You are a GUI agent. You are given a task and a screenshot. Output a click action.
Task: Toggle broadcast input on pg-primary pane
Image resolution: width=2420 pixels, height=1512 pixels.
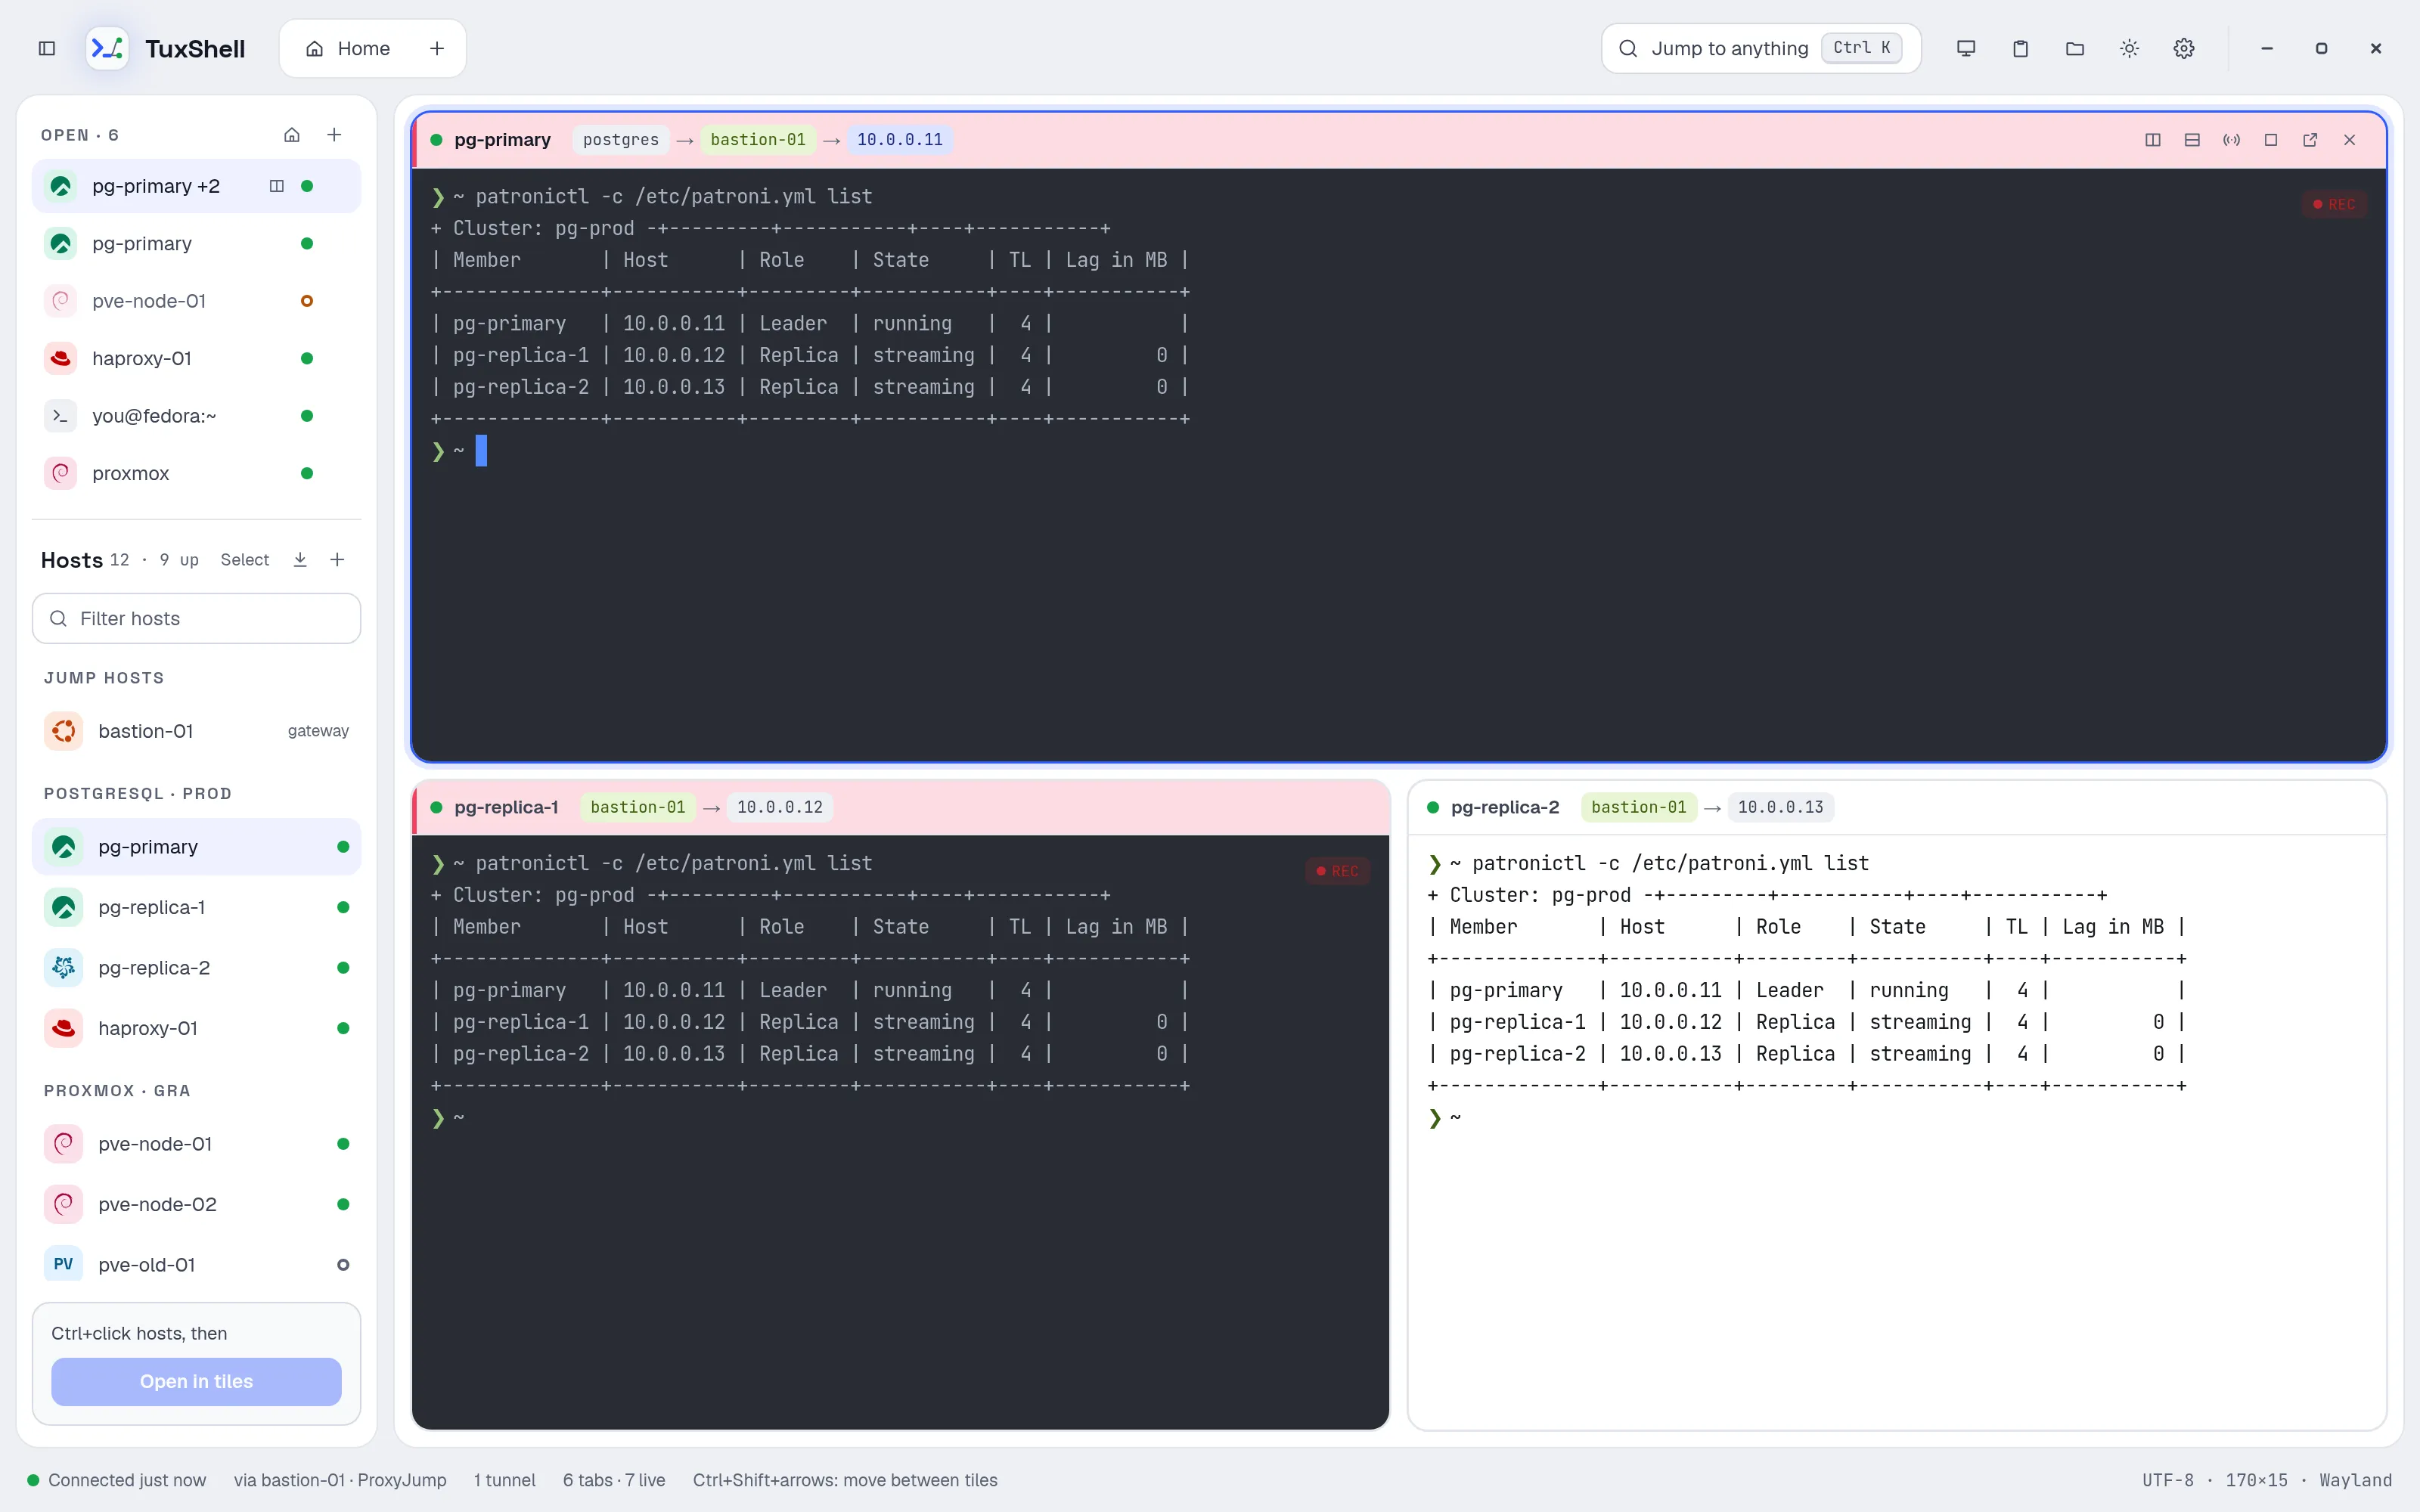pos(2231,140)
